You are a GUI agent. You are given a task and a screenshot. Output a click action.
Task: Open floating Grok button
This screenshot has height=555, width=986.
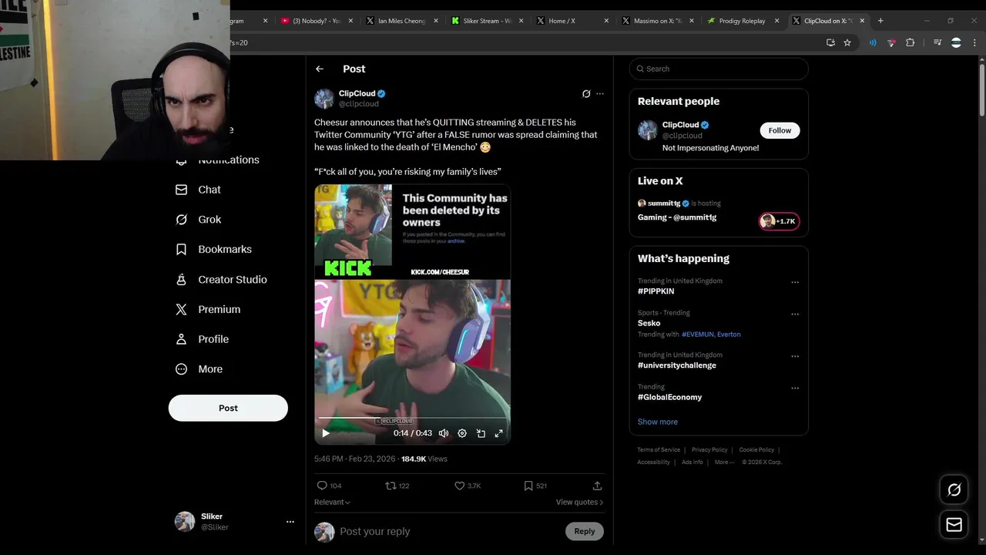tap(954, 489)
